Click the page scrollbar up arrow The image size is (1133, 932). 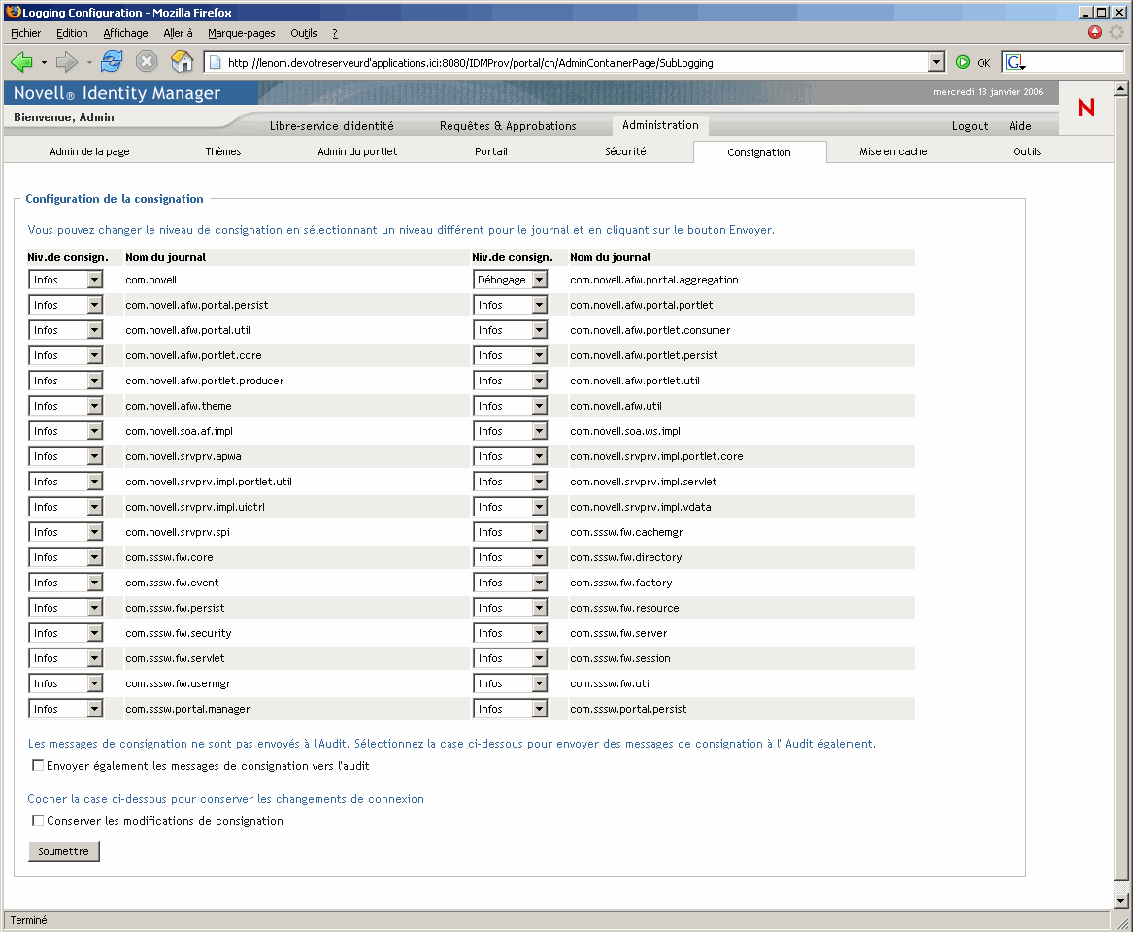pos(1120,89)
